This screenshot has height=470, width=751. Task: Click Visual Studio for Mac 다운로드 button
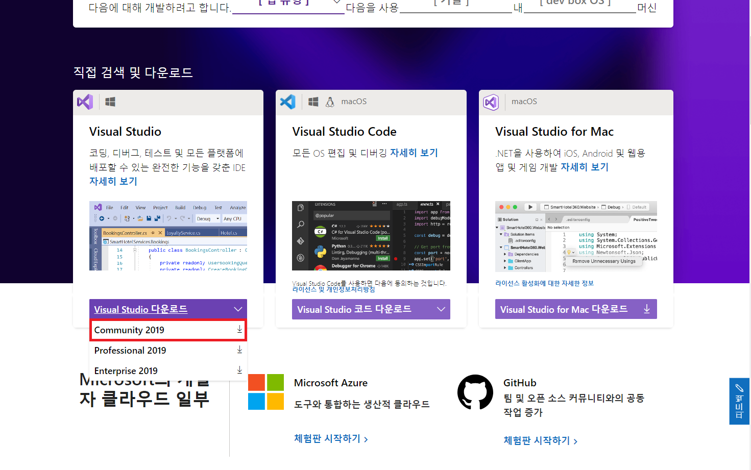(576, 309)
